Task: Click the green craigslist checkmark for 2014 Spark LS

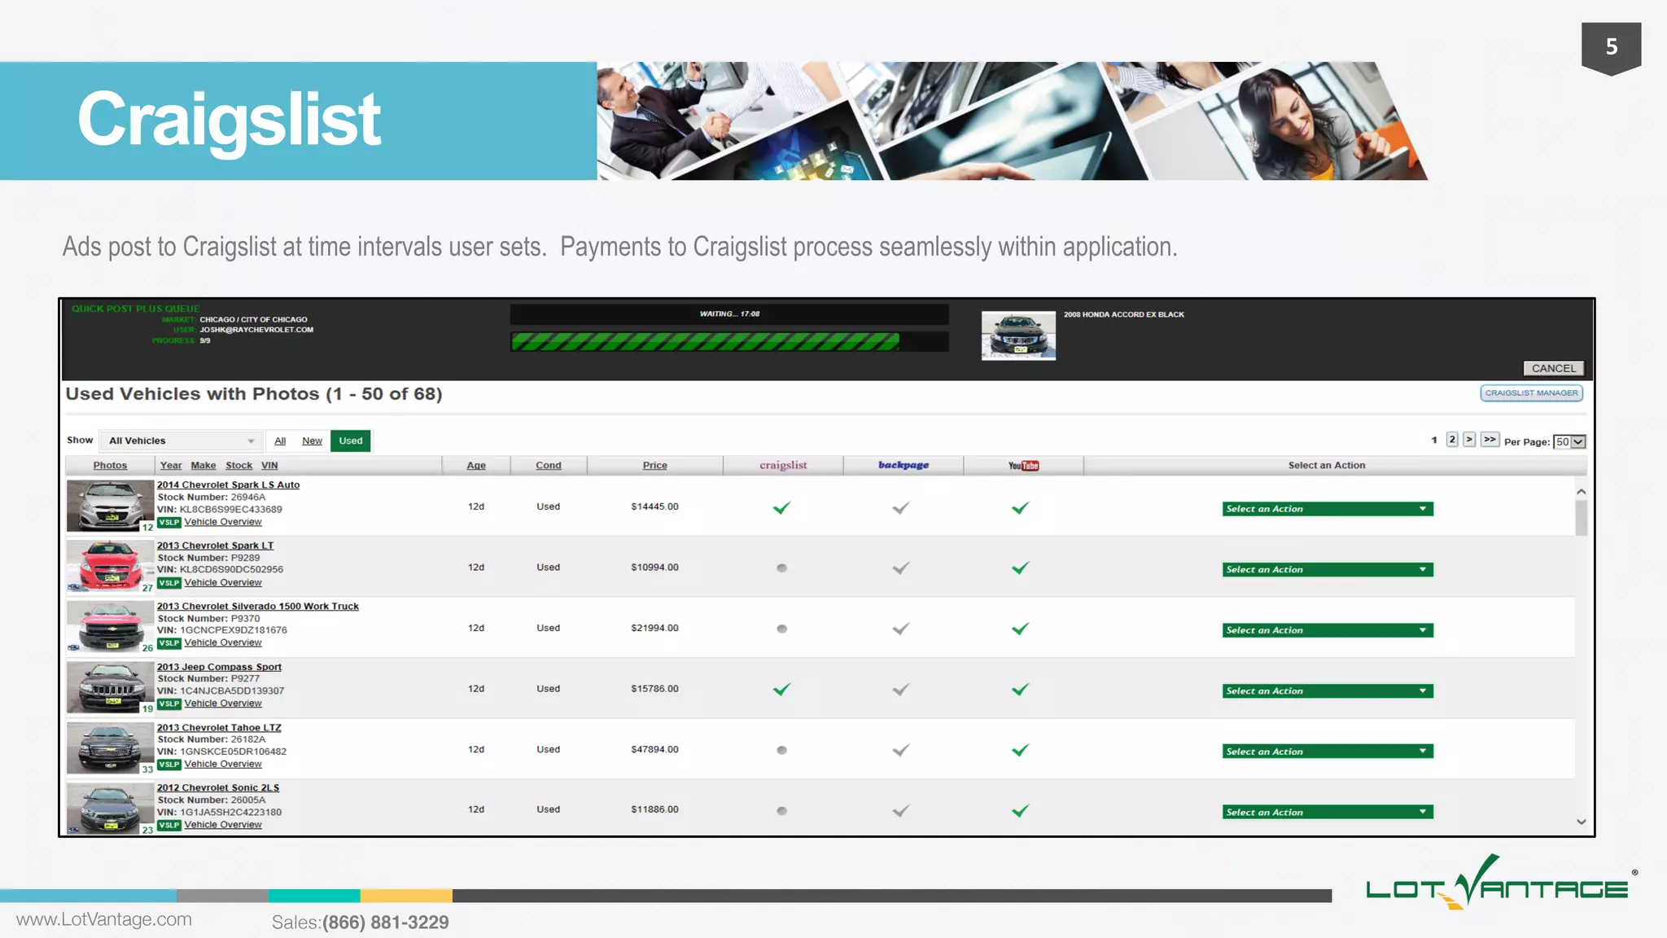Action: pos(781,508)
